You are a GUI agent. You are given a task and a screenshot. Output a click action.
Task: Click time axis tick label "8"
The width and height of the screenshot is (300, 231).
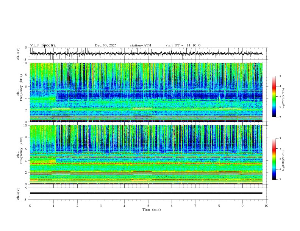point(219,206)
